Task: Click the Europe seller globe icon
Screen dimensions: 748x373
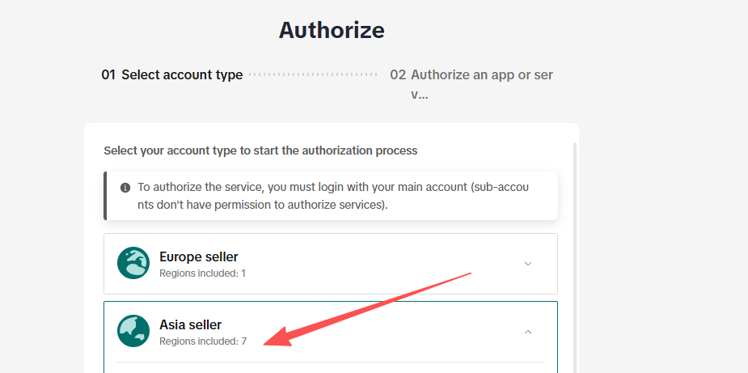Action: pos(133,264)
